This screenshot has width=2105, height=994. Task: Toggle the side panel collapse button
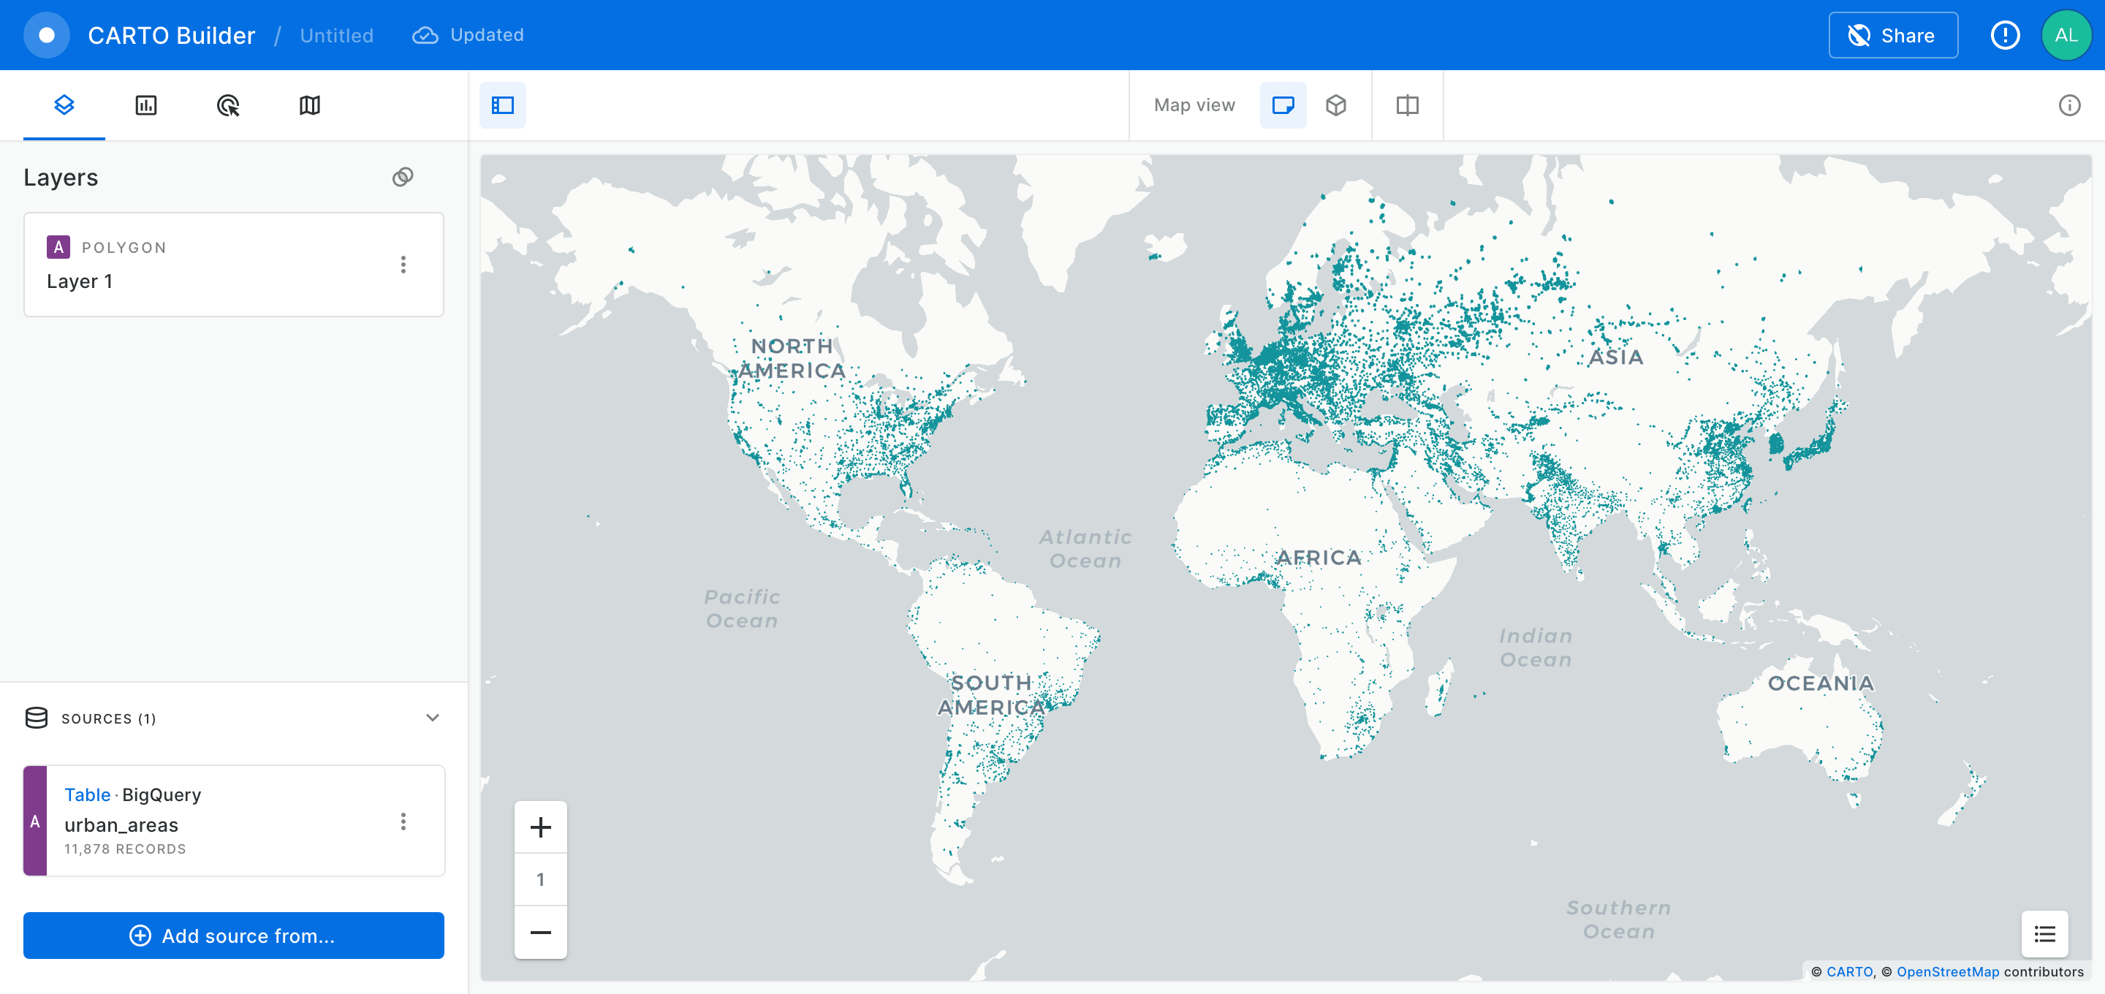coord(503,105)
